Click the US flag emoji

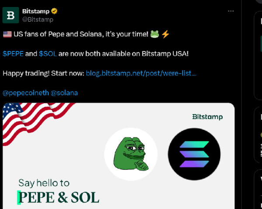(x=7, y=34)
